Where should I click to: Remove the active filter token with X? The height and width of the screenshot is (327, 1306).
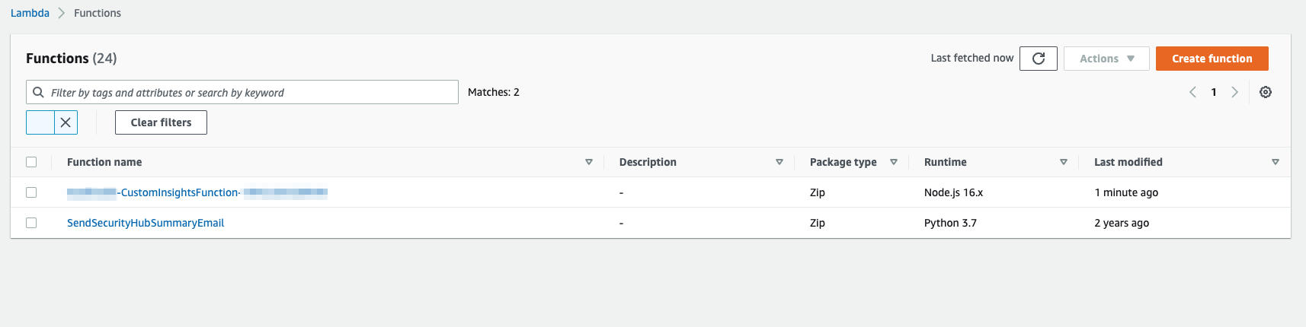pos(66,122)
